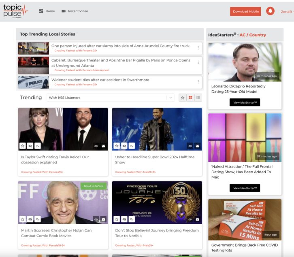Email the Taylor Swift story
The height and width of the screenshot is (257, 294).
click(103, 146)
